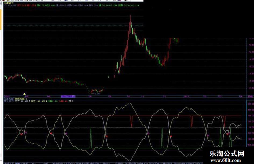Click the 主力控盘 indicator name label
The width and height of the screenshot is (254, 164).
click(x=9, y=99)
